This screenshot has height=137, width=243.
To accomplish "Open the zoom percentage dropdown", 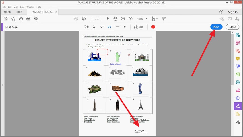I will point(146,19).
